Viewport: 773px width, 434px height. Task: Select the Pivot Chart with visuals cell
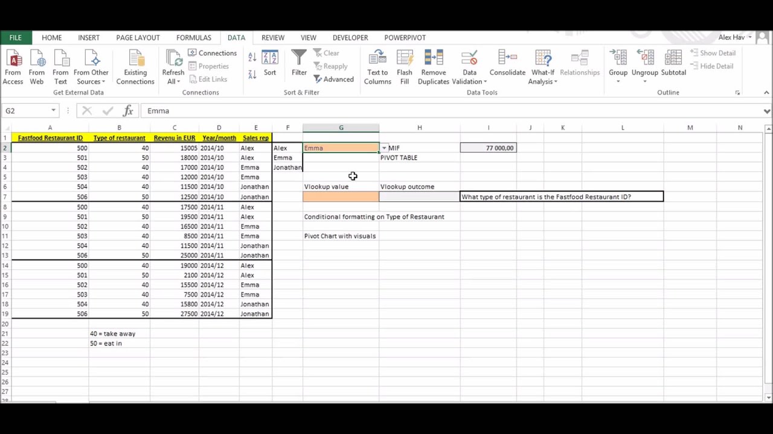341,236
